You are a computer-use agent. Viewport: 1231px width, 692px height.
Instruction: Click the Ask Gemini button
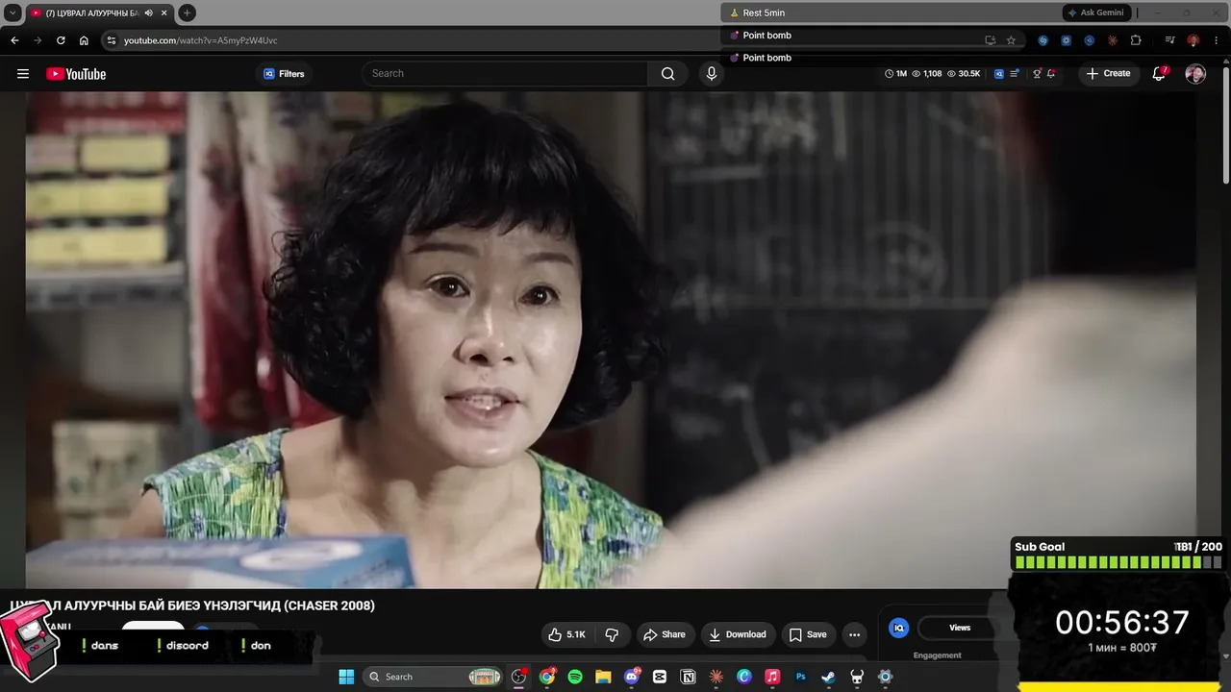coord(1095,12)
